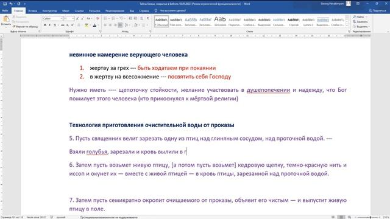Align text right
Viewport: 390px width, 219px height.
[115, 25]
